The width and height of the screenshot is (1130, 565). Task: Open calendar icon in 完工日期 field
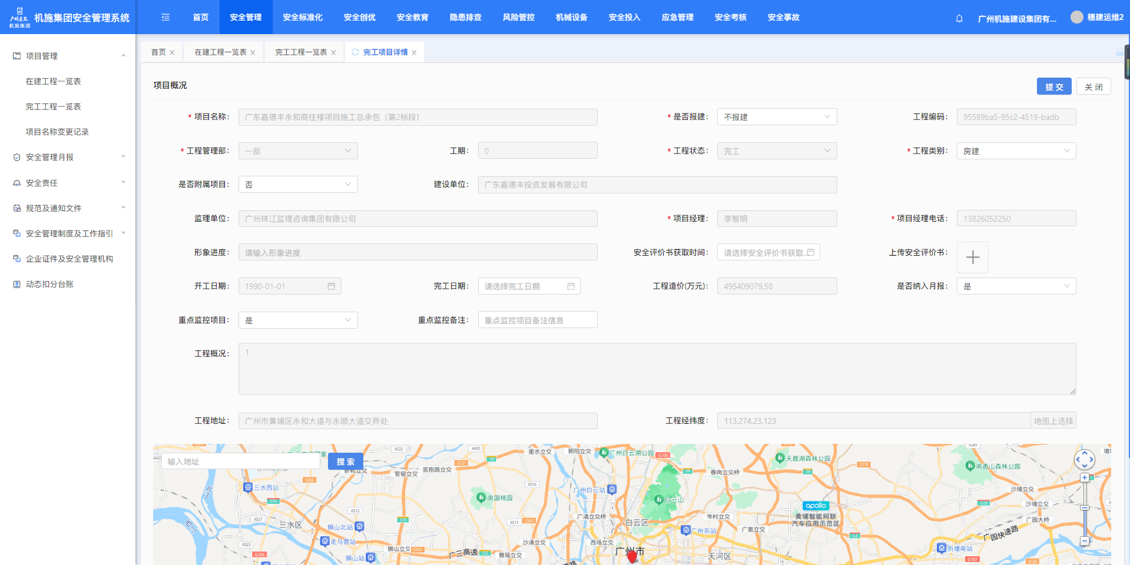click(571, 286)
